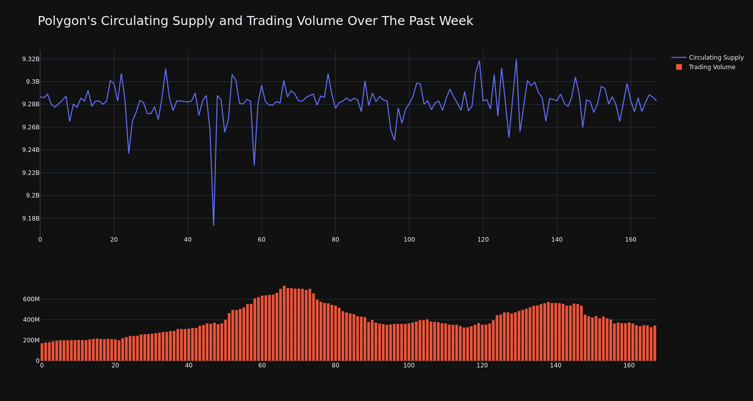753x401 pixels.
Task: Click the lowest supply dip near 9.18B
Action: point(213,225)
